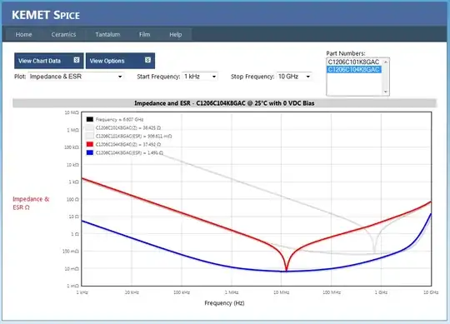
Task: Click the part numbers list scroll-up arrow
Action: click(x=386, y=62)
